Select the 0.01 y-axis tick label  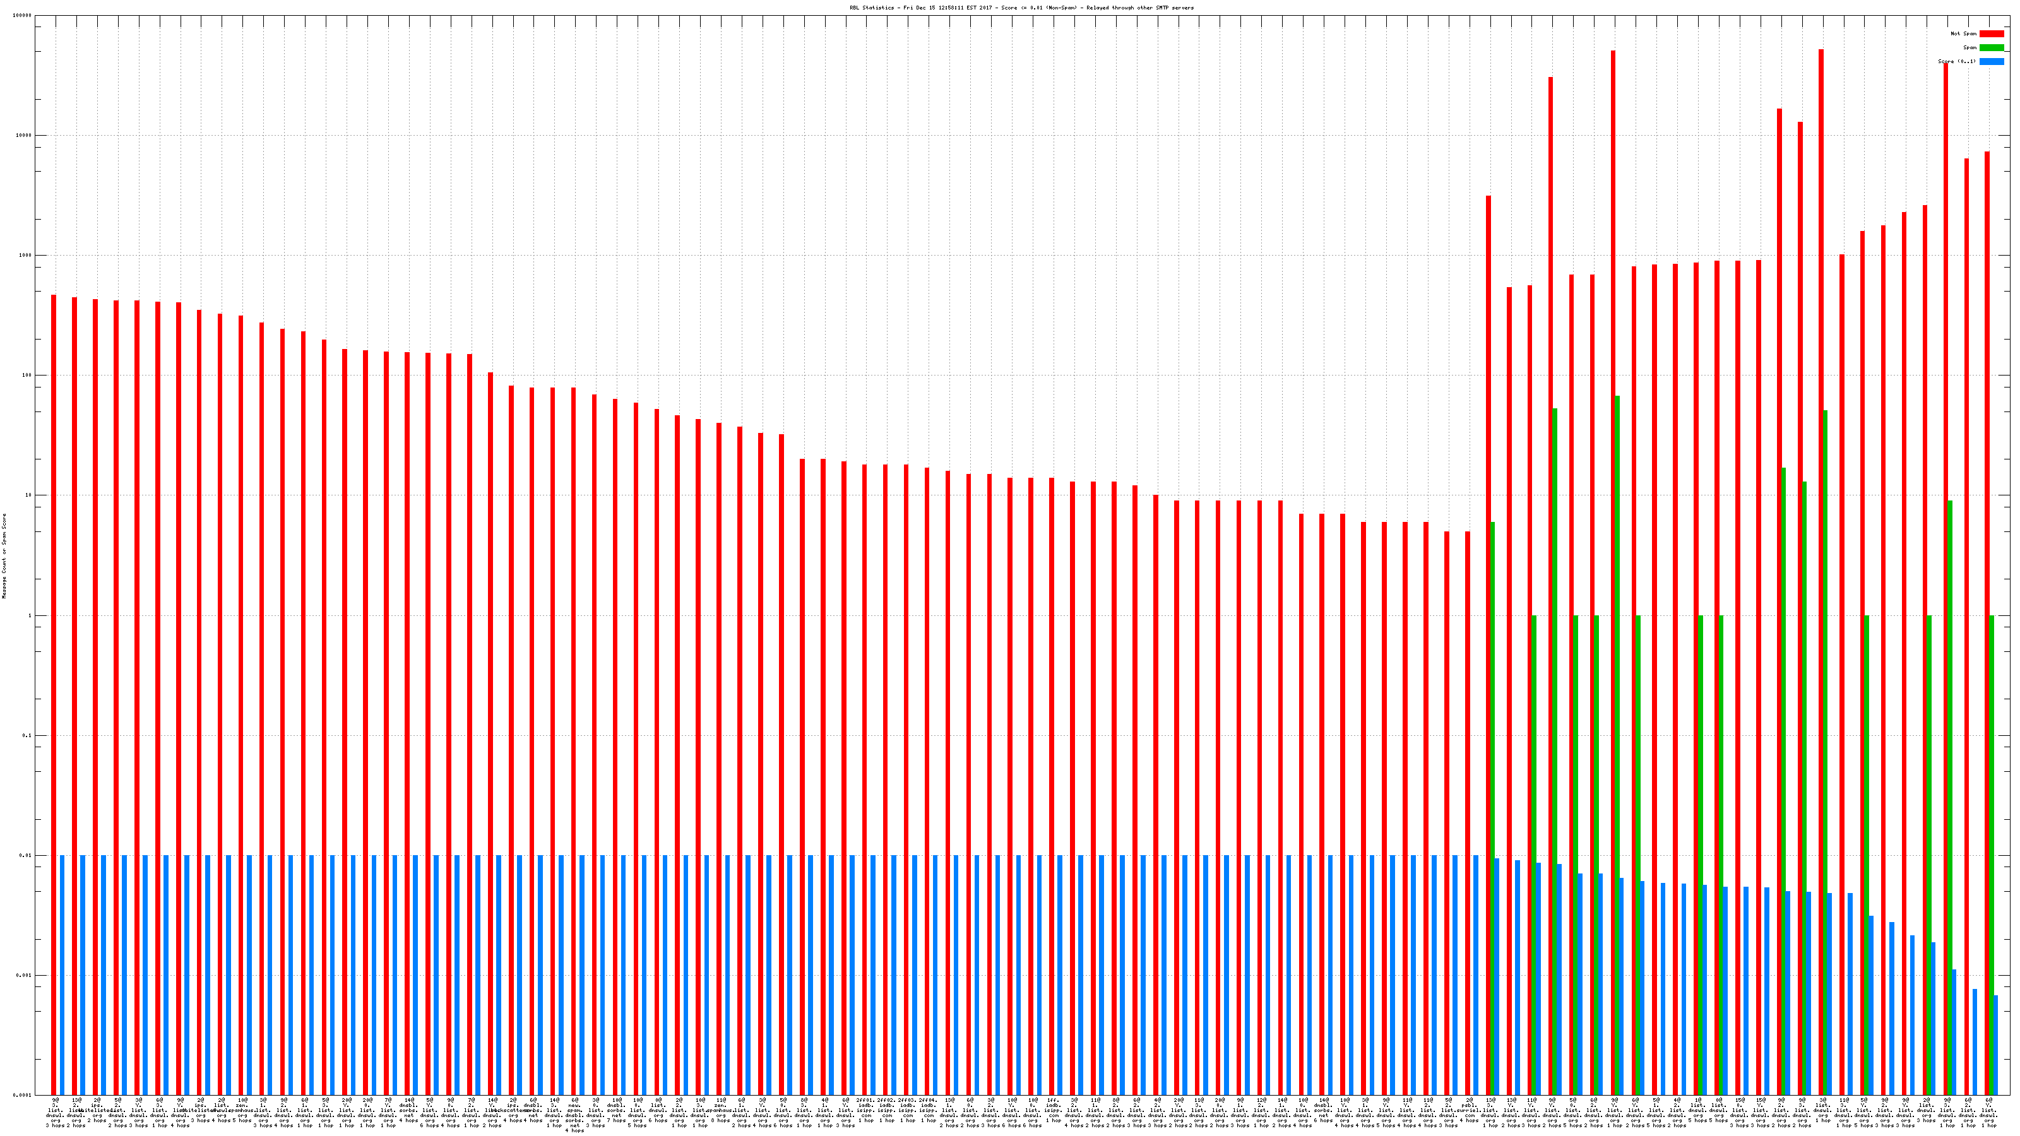click(26, 855)
